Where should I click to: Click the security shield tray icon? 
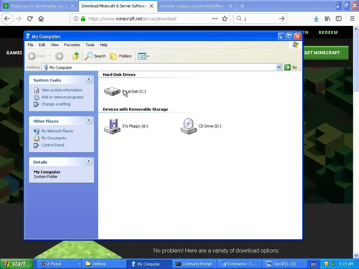click(326, 264)
